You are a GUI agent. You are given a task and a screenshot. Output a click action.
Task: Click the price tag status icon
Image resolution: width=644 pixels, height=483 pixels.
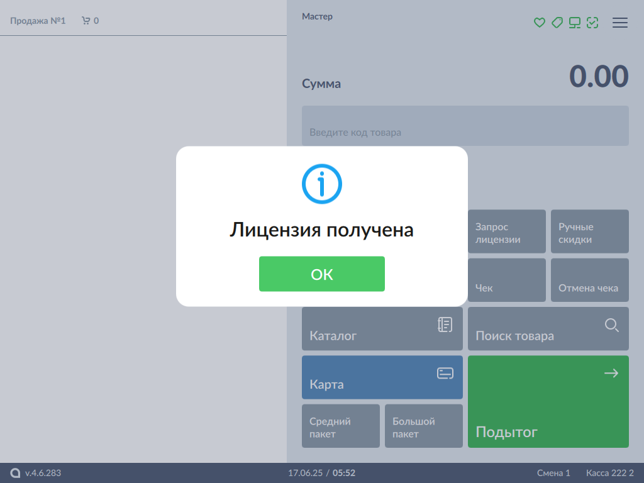(x=557, y=23)
